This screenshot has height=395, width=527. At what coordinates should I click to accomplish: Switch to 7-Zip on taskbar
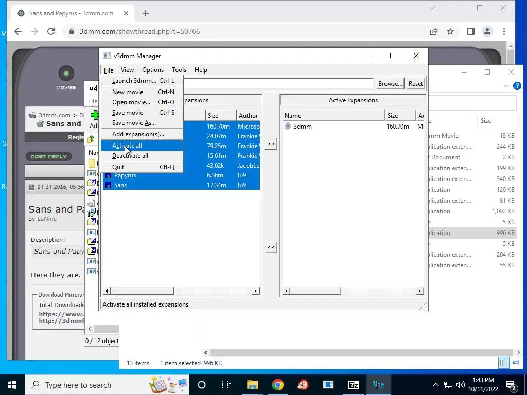[353, 385]
